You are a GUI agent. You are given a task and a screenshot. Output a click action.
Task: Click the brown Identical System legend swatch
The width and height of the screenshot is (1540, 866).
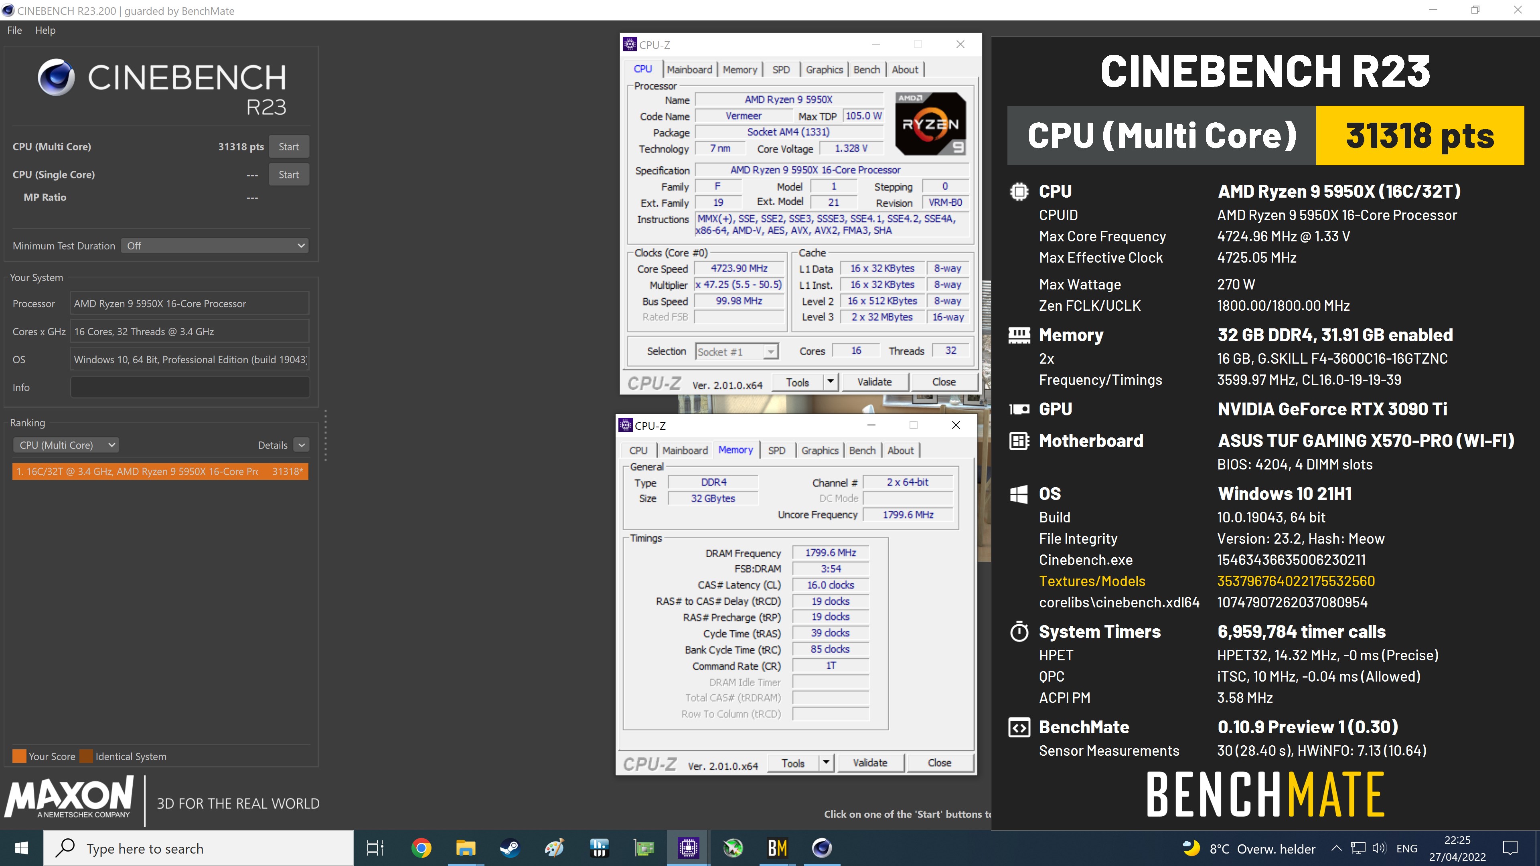click(86, 757)
